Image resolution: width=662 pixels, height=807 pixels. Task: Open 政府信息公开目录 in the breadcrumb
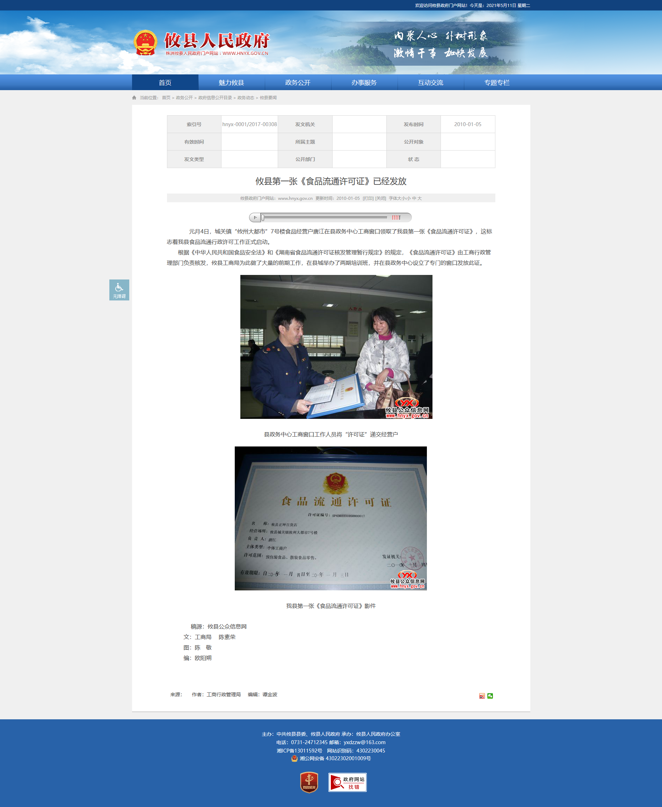pos(215,98)
